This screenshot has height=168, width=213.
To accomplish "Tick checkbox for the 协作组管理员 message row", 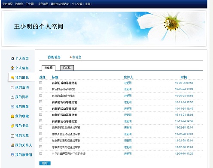I will pos(41,153).
